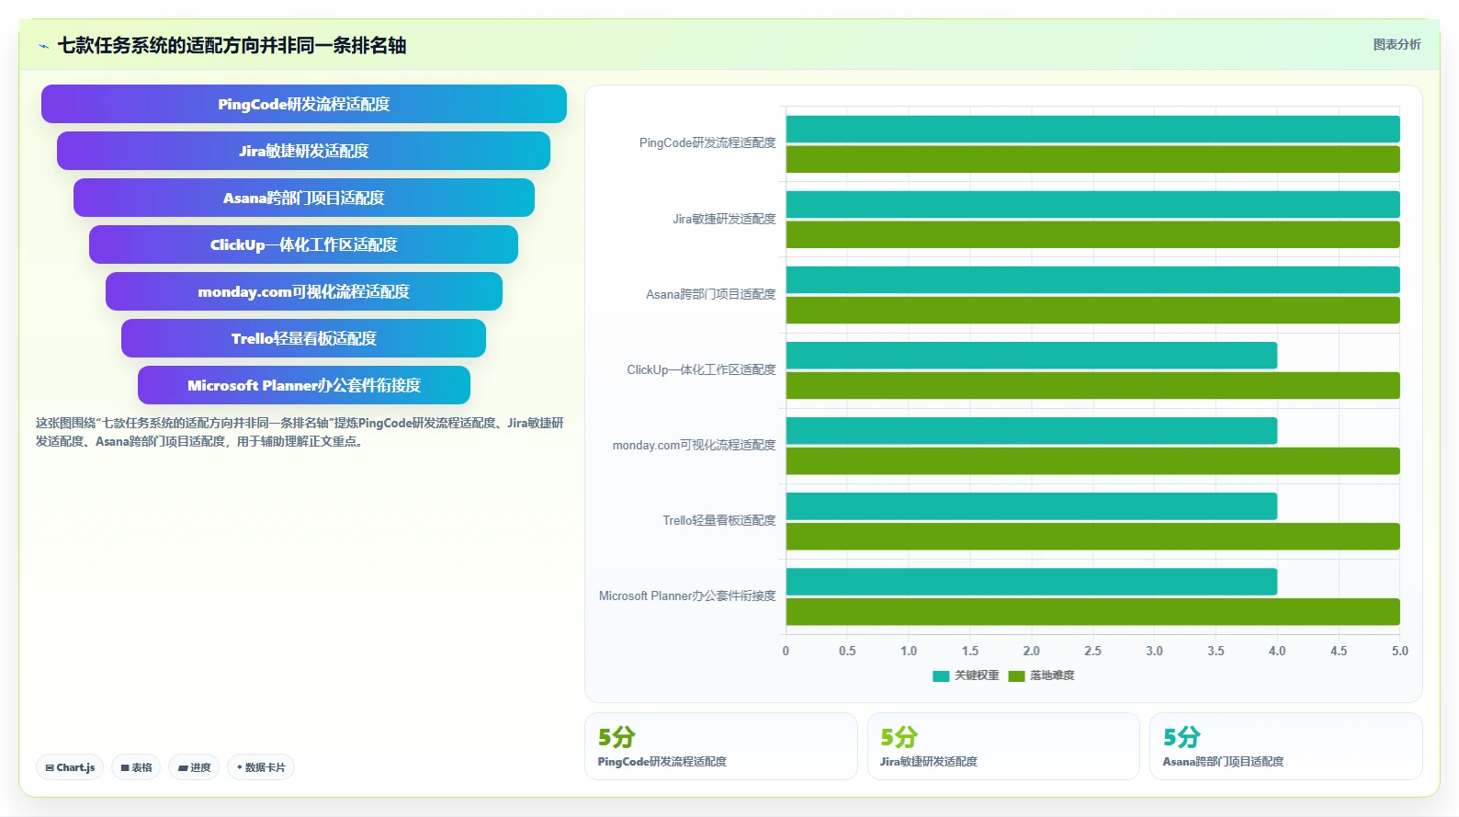Open the 5分 Jira敏捷研发适配度 data card
This screenshot has height=817, width=1459.
point(1003,746)
